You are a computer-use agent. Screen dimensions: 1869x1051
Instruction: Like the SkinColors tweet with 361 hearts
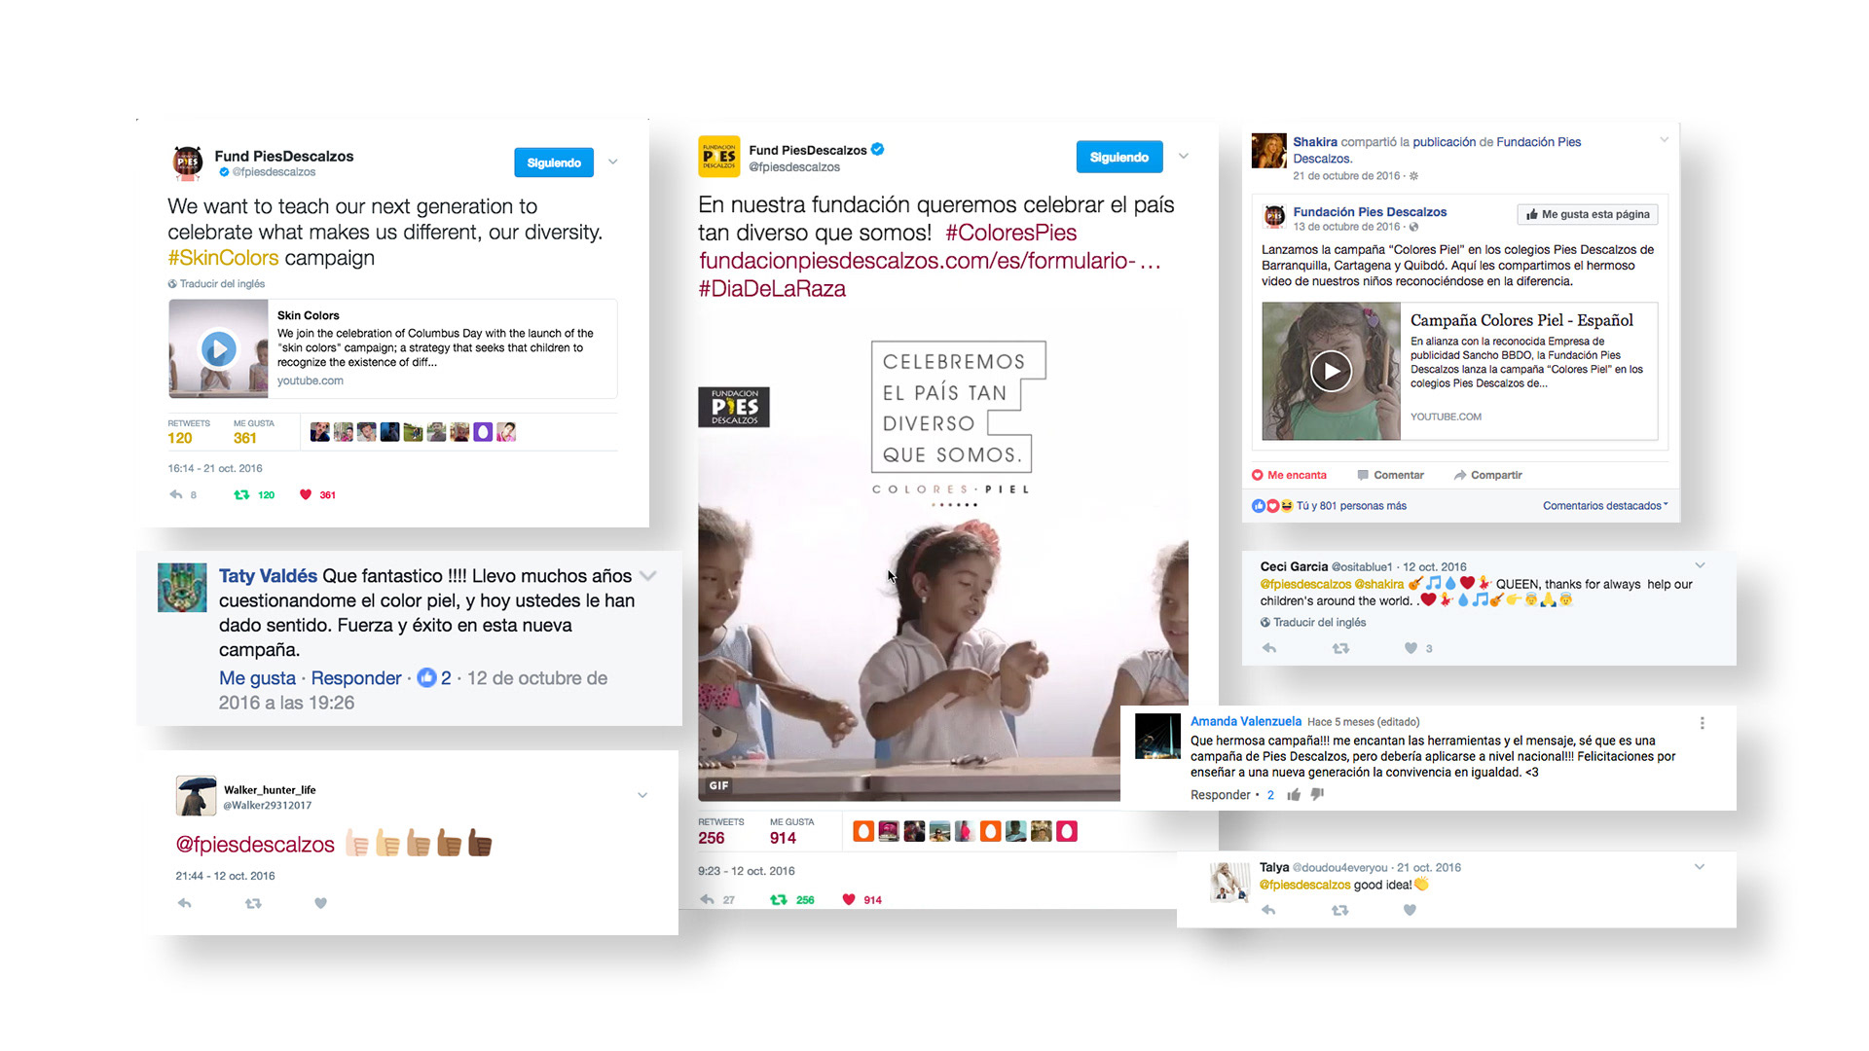(x=306, y=494)
